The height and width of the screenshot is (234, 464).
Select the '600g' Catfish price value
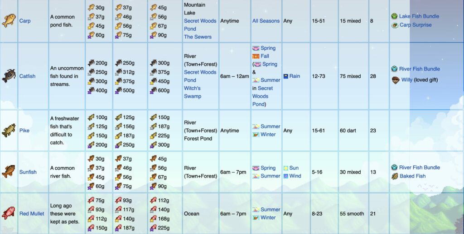point(164,91)
